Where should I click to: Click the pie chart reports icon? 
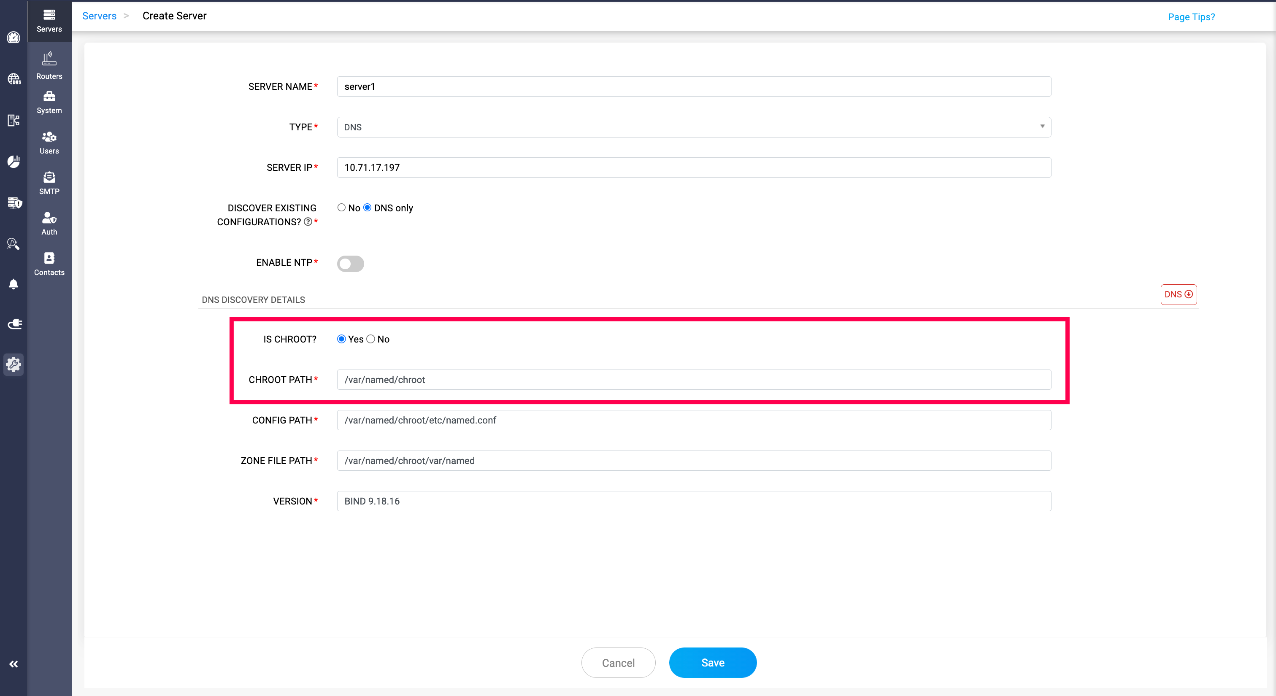[14, 162]
